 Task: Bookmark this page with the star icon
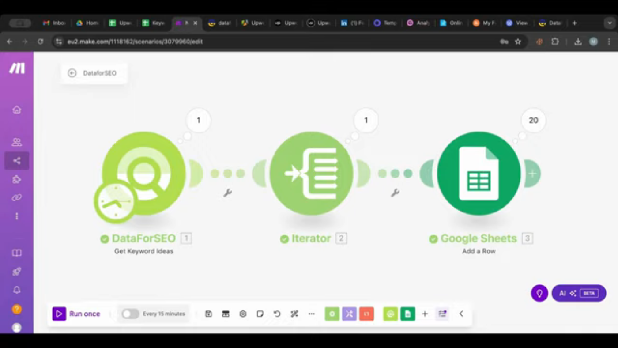[x=518, y=42]
